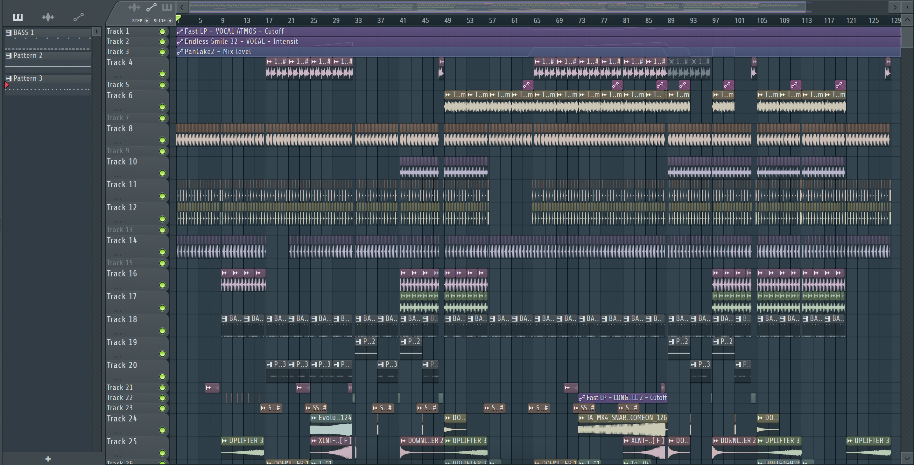This screenshot has height=465, width=914.
Task: Toggle the Track 22 mute LED
Action: pos(162,398)
